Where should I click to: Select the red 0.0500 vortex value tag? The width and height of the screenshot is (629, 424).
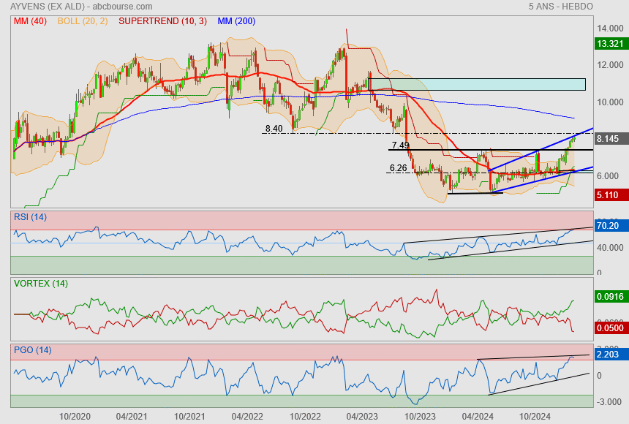609,328
